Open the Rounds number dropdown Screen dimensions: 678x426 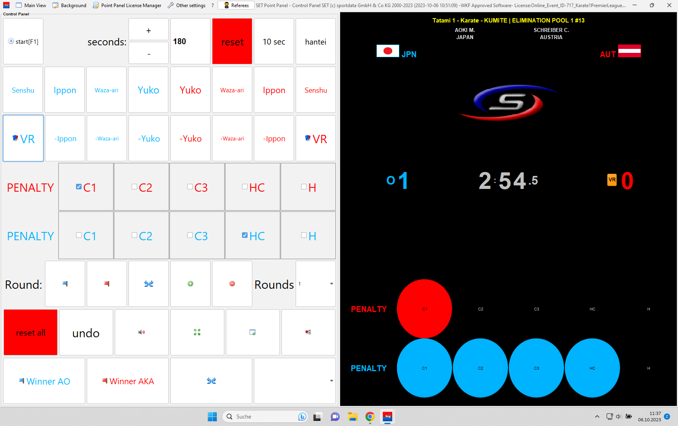[316, 284]
